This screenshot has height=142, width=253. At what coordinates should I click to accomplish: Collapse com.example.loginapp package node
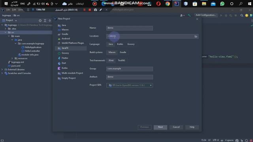[x=16, y=44]
